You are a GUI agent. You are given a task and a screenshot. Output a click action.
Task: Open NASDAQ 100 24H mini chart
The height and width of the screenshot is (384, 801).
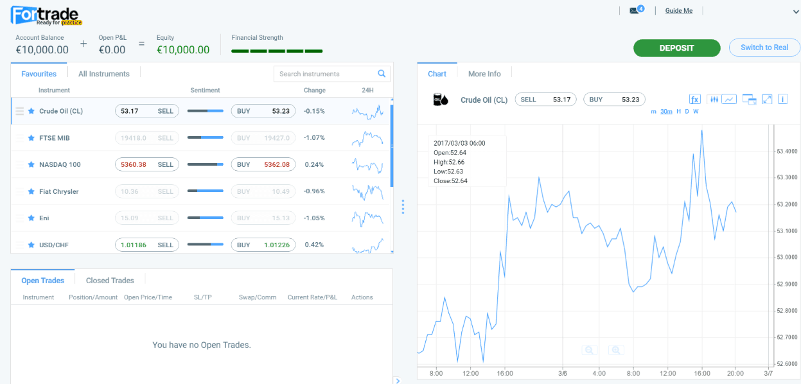tap(367, 164)
